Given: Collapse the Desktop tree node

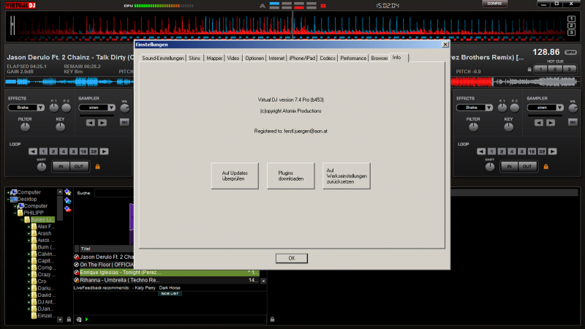Looking at the screenshot, I should (8, 199).
